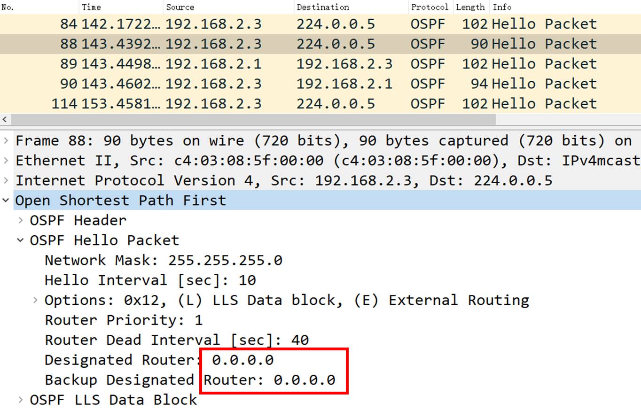This screenshot has height=410, width=641.
Task: Click the Destination column header
Action: point(323,7)
